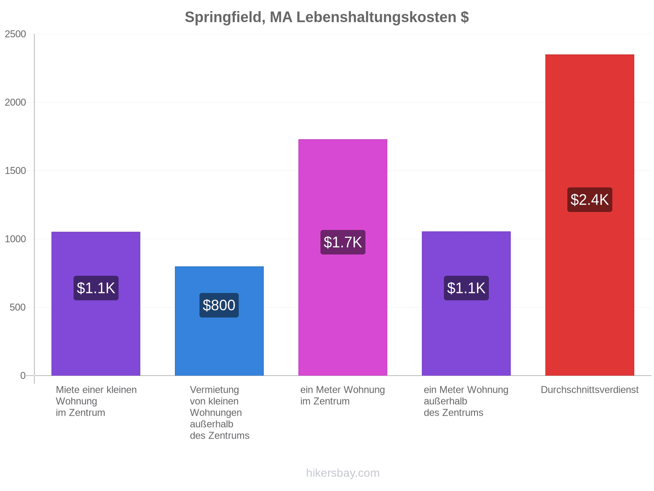Select the purple Miete einer kleinen Wohnung bar
This screenshot has height=491, width=654.
click(96, 304)
